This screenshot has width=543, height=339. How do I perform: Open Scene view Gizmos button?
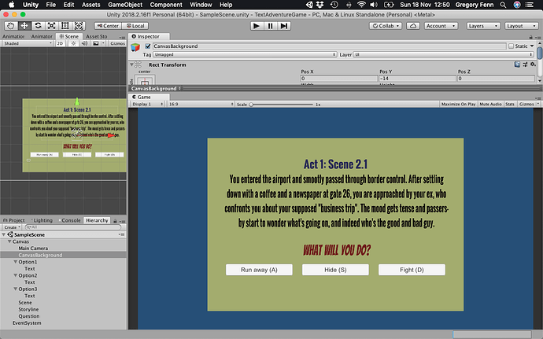pyautogui.click(x=117, y=43)
